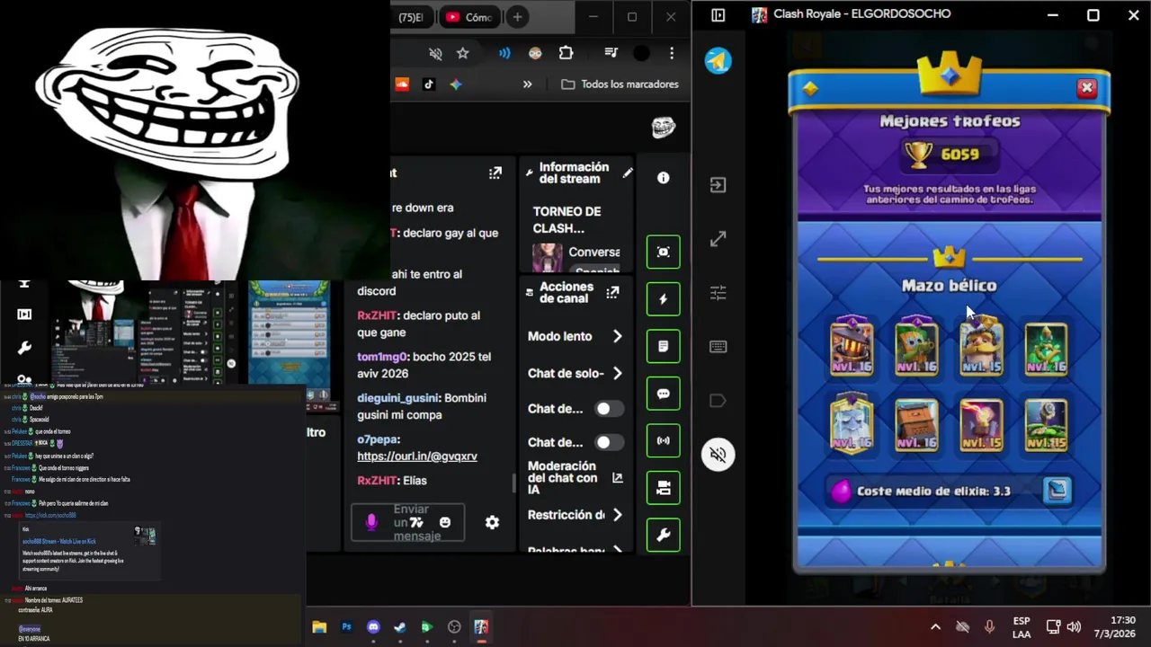Screen dimensions: 1151x647
Task: Toggle the Chat de... switch below Chat de solo-
Action: tap(609, 409)
